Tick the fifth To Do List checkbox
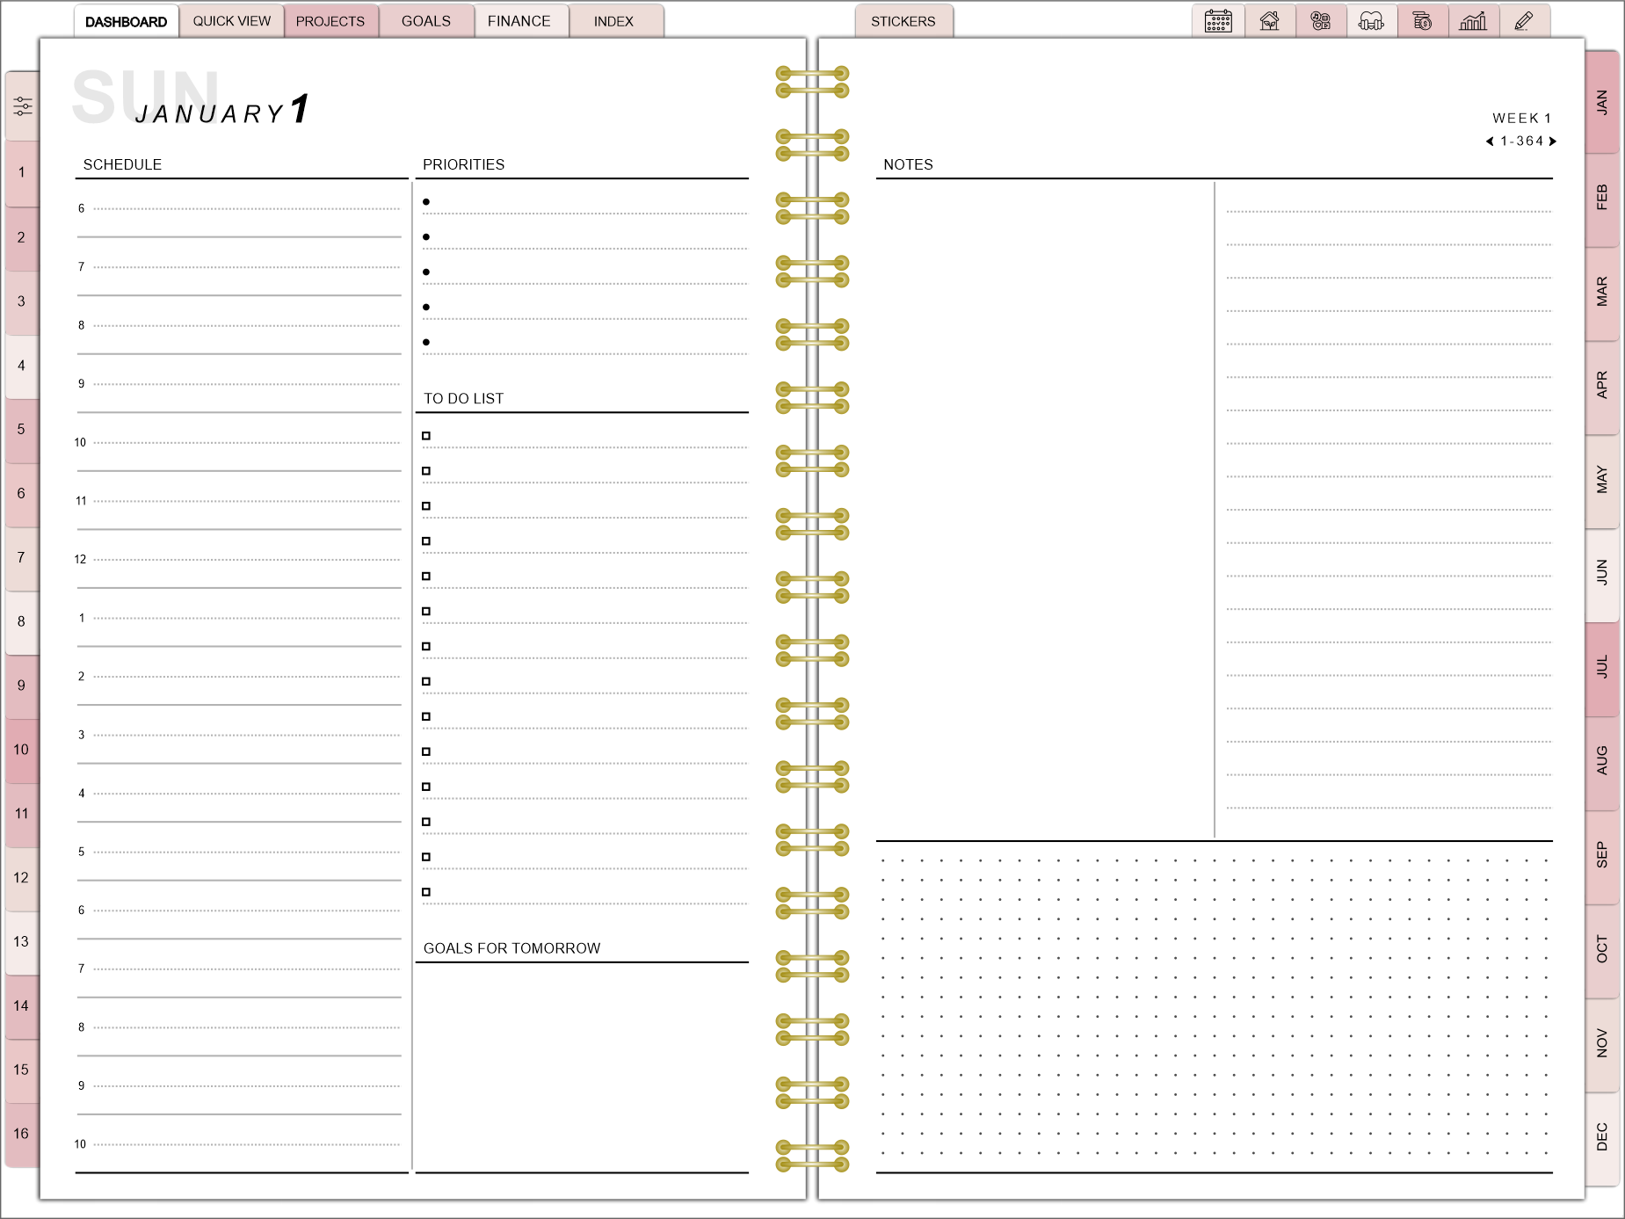Image resolution: width=1625 pixels, height=1219 pixels. coord(426,577)
